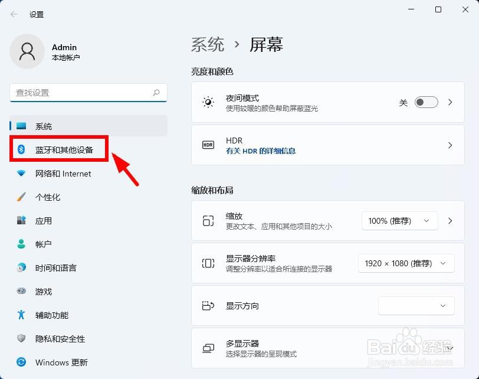Click 系统 in the breadcrumb

tap(208, 44)
